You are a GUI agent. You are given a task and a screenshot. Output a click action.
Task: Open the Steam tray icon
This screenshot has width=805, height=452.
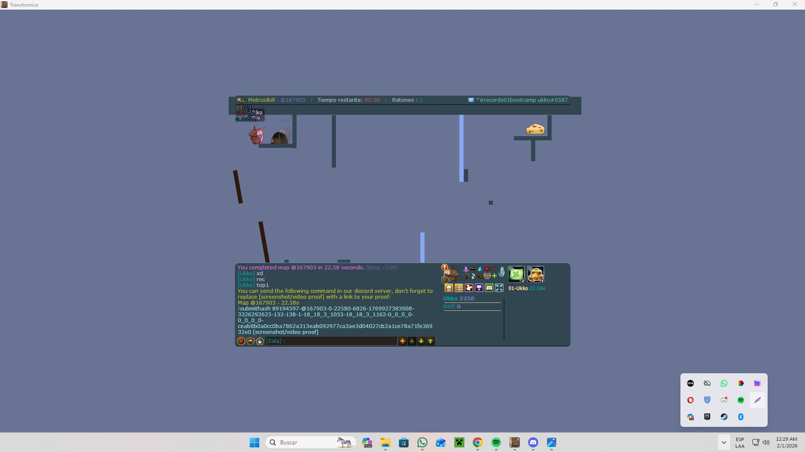(x=724, y=417)
